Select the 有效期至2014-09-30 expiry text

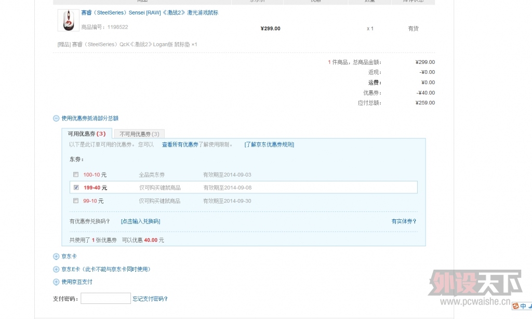tap(227, 201)
